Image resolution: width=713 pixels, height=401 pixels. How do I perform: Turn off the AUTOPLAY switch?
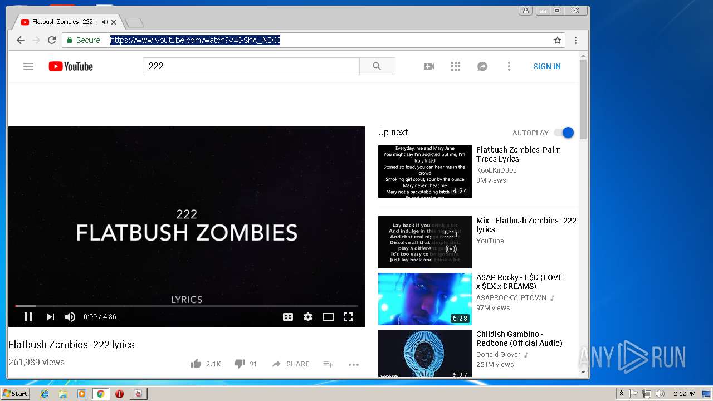coord(564,133)
